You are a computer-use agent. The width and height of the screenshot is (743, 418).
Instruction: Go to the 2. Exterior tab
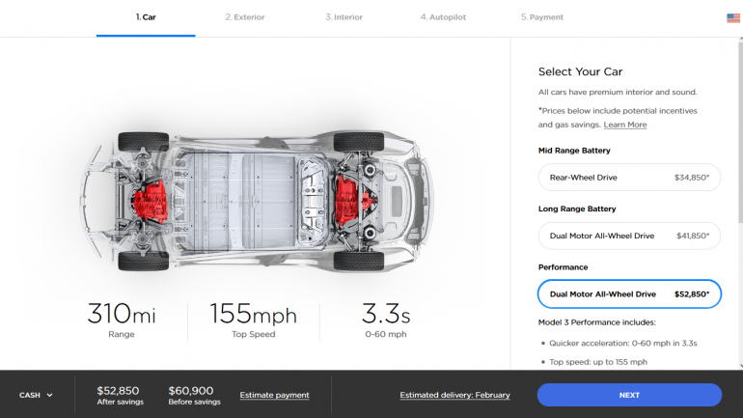[245, 17]
